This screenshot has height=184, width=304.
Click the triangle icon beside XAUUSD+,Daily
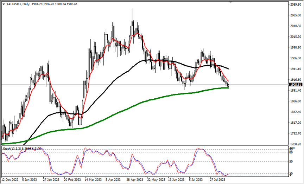tap(4, 3)
